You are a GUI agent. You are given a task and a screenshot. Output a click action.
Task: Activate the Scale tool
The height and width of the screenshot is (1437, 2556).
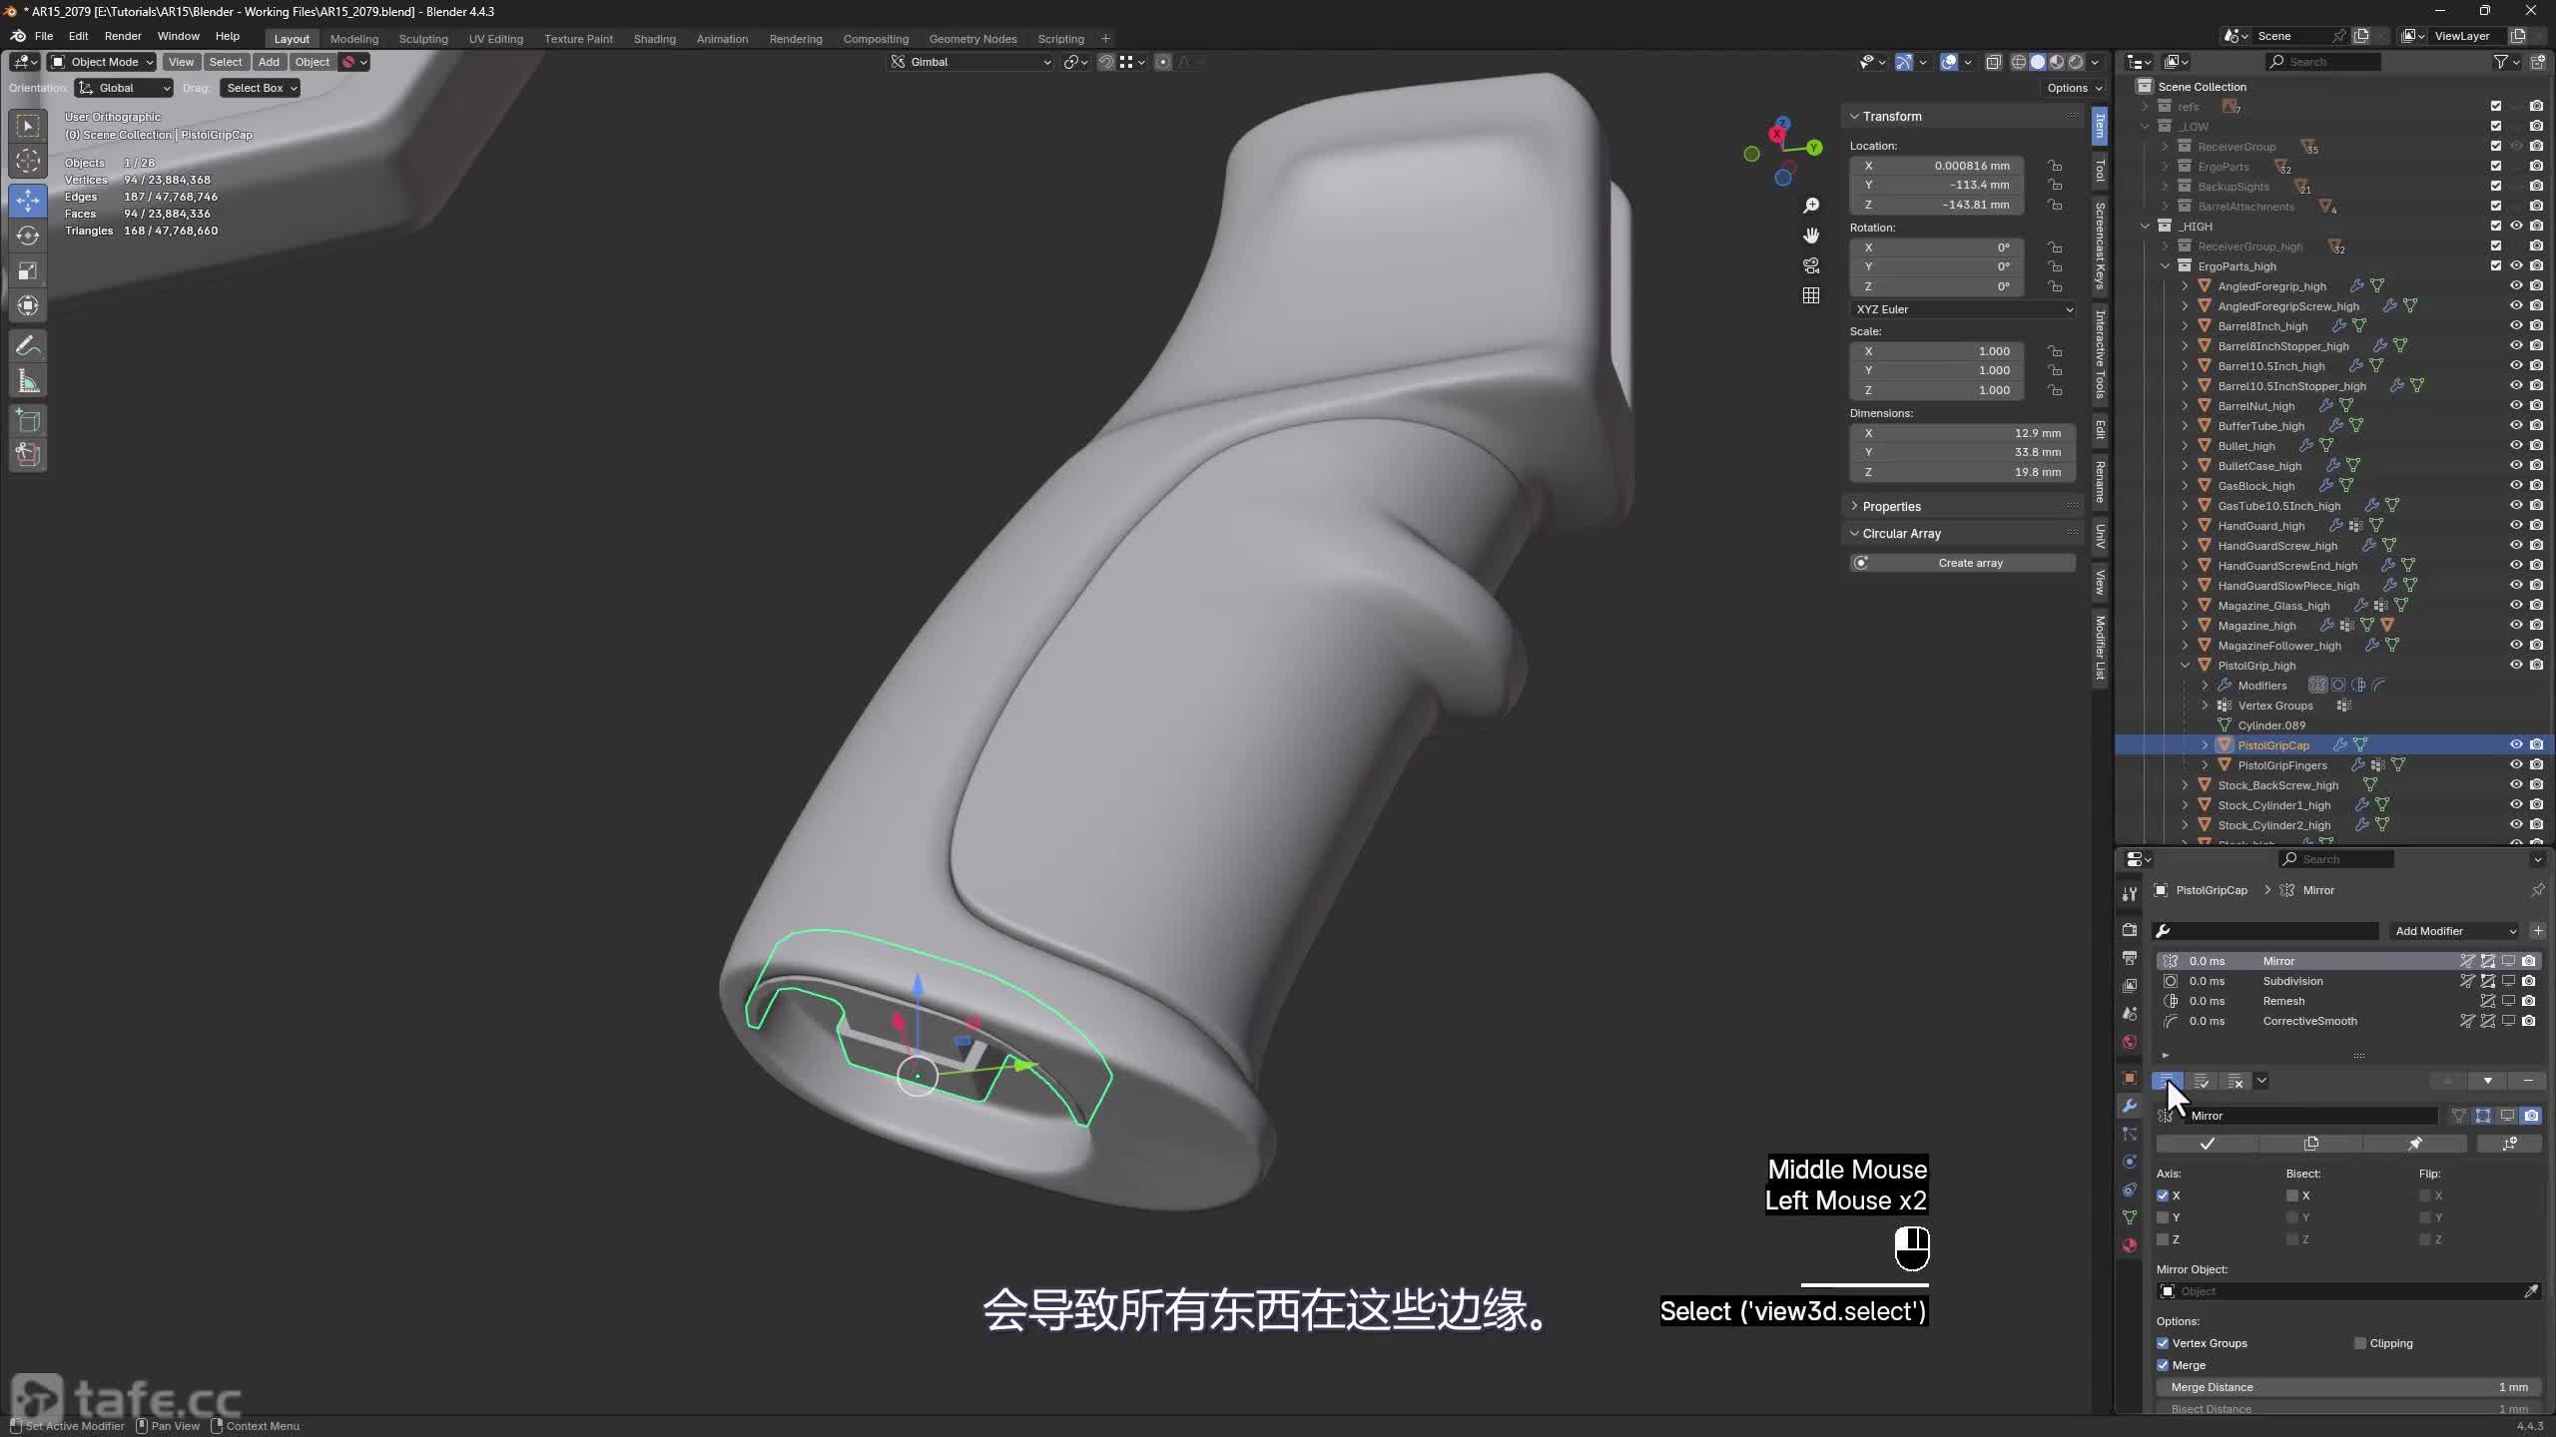coord(28,270)
